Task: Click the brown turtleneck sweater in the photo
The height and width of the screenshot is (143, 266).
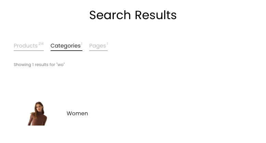Action: pos(38,119)
